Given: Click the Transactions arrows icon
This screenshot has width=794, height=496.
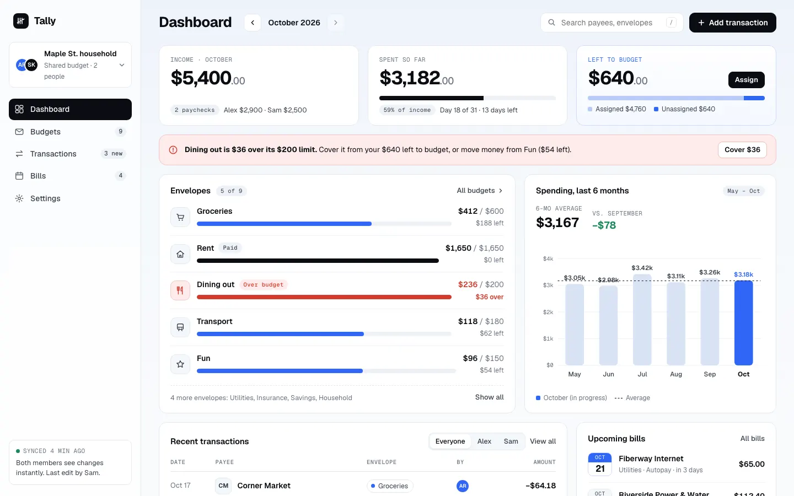Looking at the screenshot, I should coord(19,154).
